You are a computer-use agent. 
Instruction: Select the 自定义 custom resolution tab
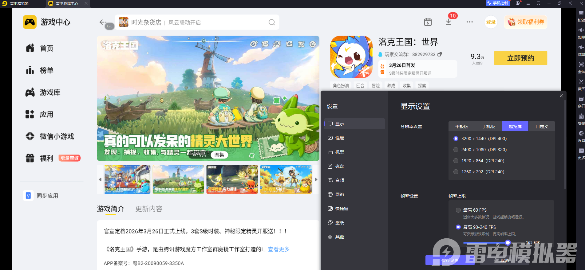tap(542, 127)
